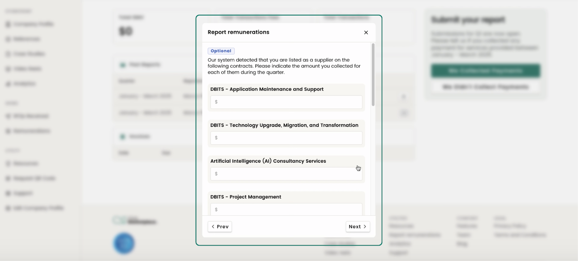578x261 pixels.
Task: Click the Next button
Action: coord(358,227)
